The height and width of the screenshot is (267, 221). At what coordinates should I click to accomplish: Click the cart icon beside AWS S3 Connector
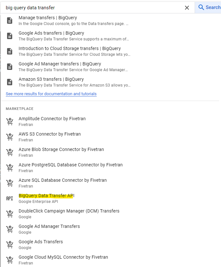(x=10, y=137)
